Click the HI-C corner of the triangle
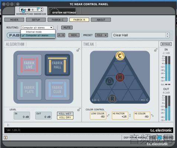This screenshot has width=177, height=148. click(x=144, y=100)
